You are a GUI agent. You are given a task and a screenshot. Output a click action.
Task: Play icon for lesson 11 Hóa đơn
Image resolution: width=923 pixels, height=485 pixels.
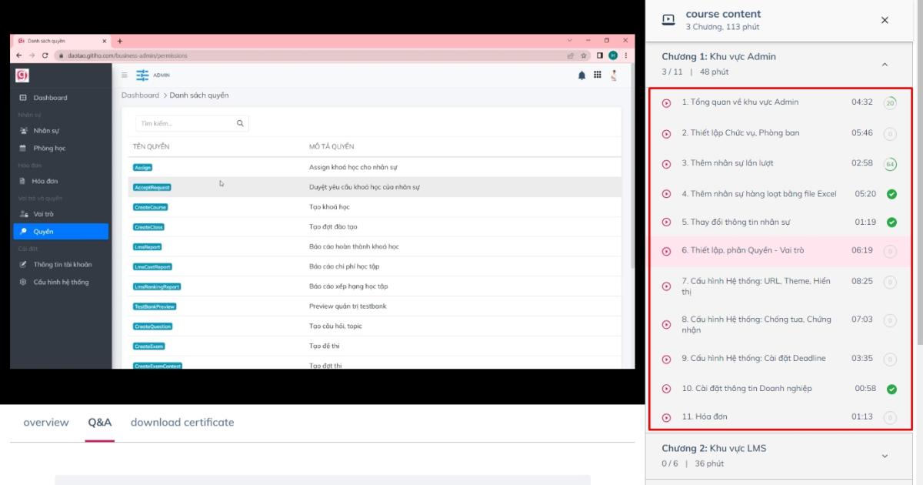point(667,417)
